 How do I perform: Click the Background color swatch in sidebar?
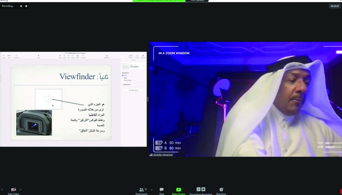pos(141,85)
